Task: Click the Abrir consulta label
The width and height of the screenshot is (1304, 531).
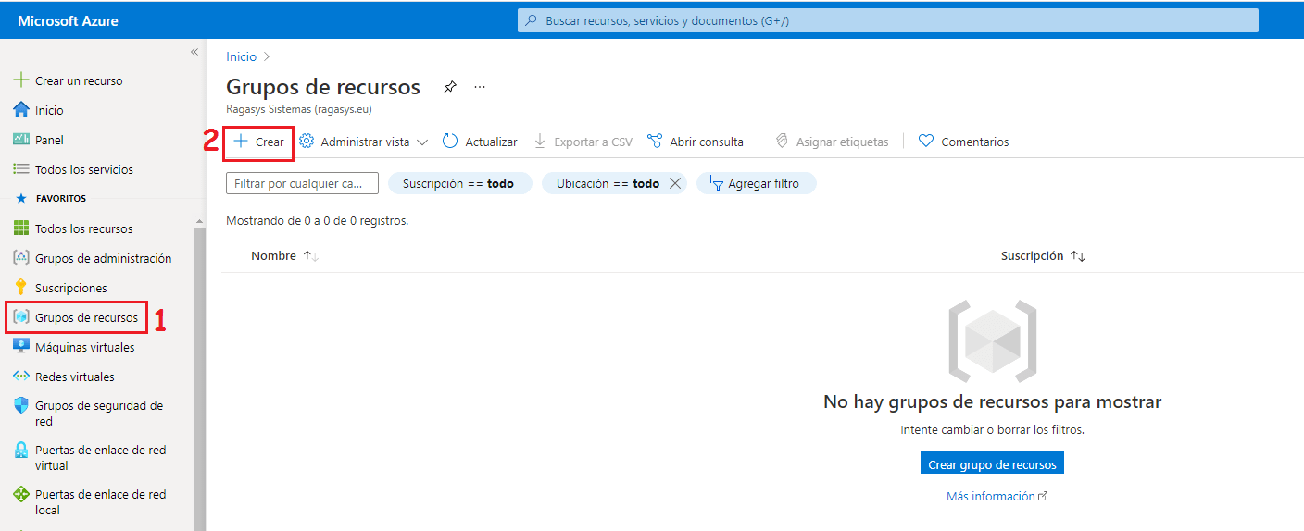Action: point(707,142)
